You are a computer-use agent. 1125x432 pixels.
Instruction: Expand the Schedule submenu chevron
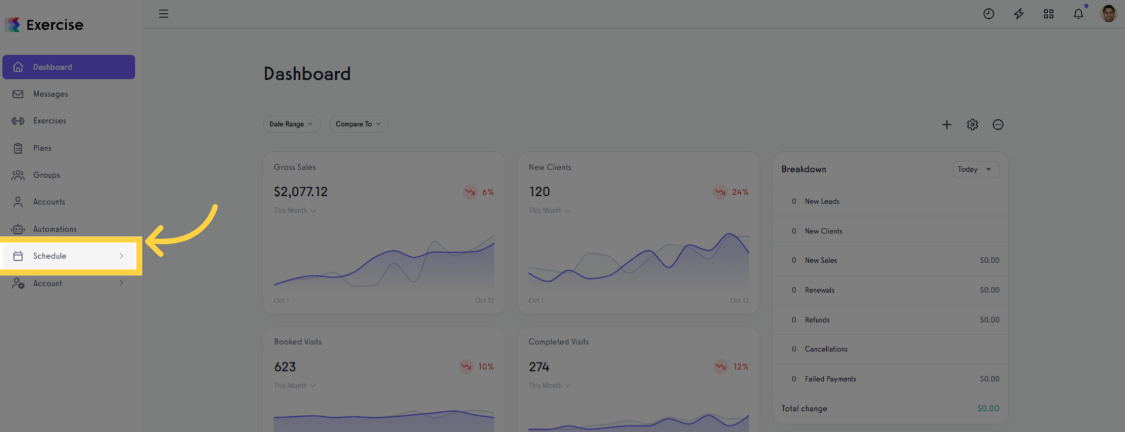pyautogui.click(x=121, y=256)
